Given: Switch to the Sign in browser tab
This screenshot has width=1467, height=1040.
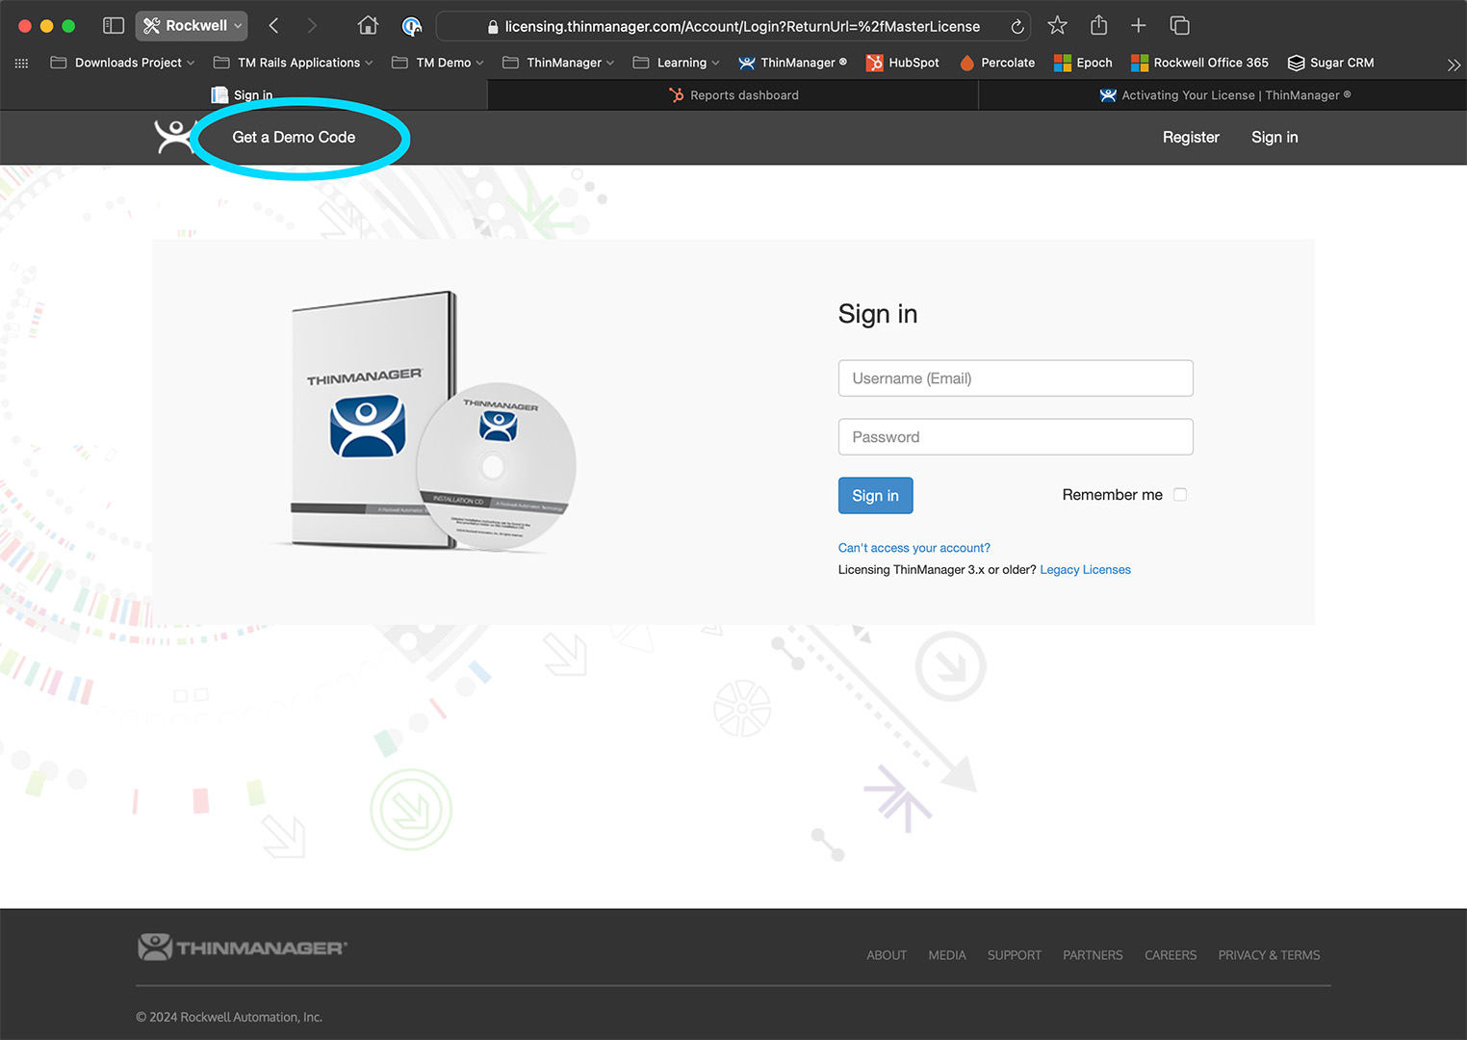Looking at the screenshot, I should pos(244,95).
